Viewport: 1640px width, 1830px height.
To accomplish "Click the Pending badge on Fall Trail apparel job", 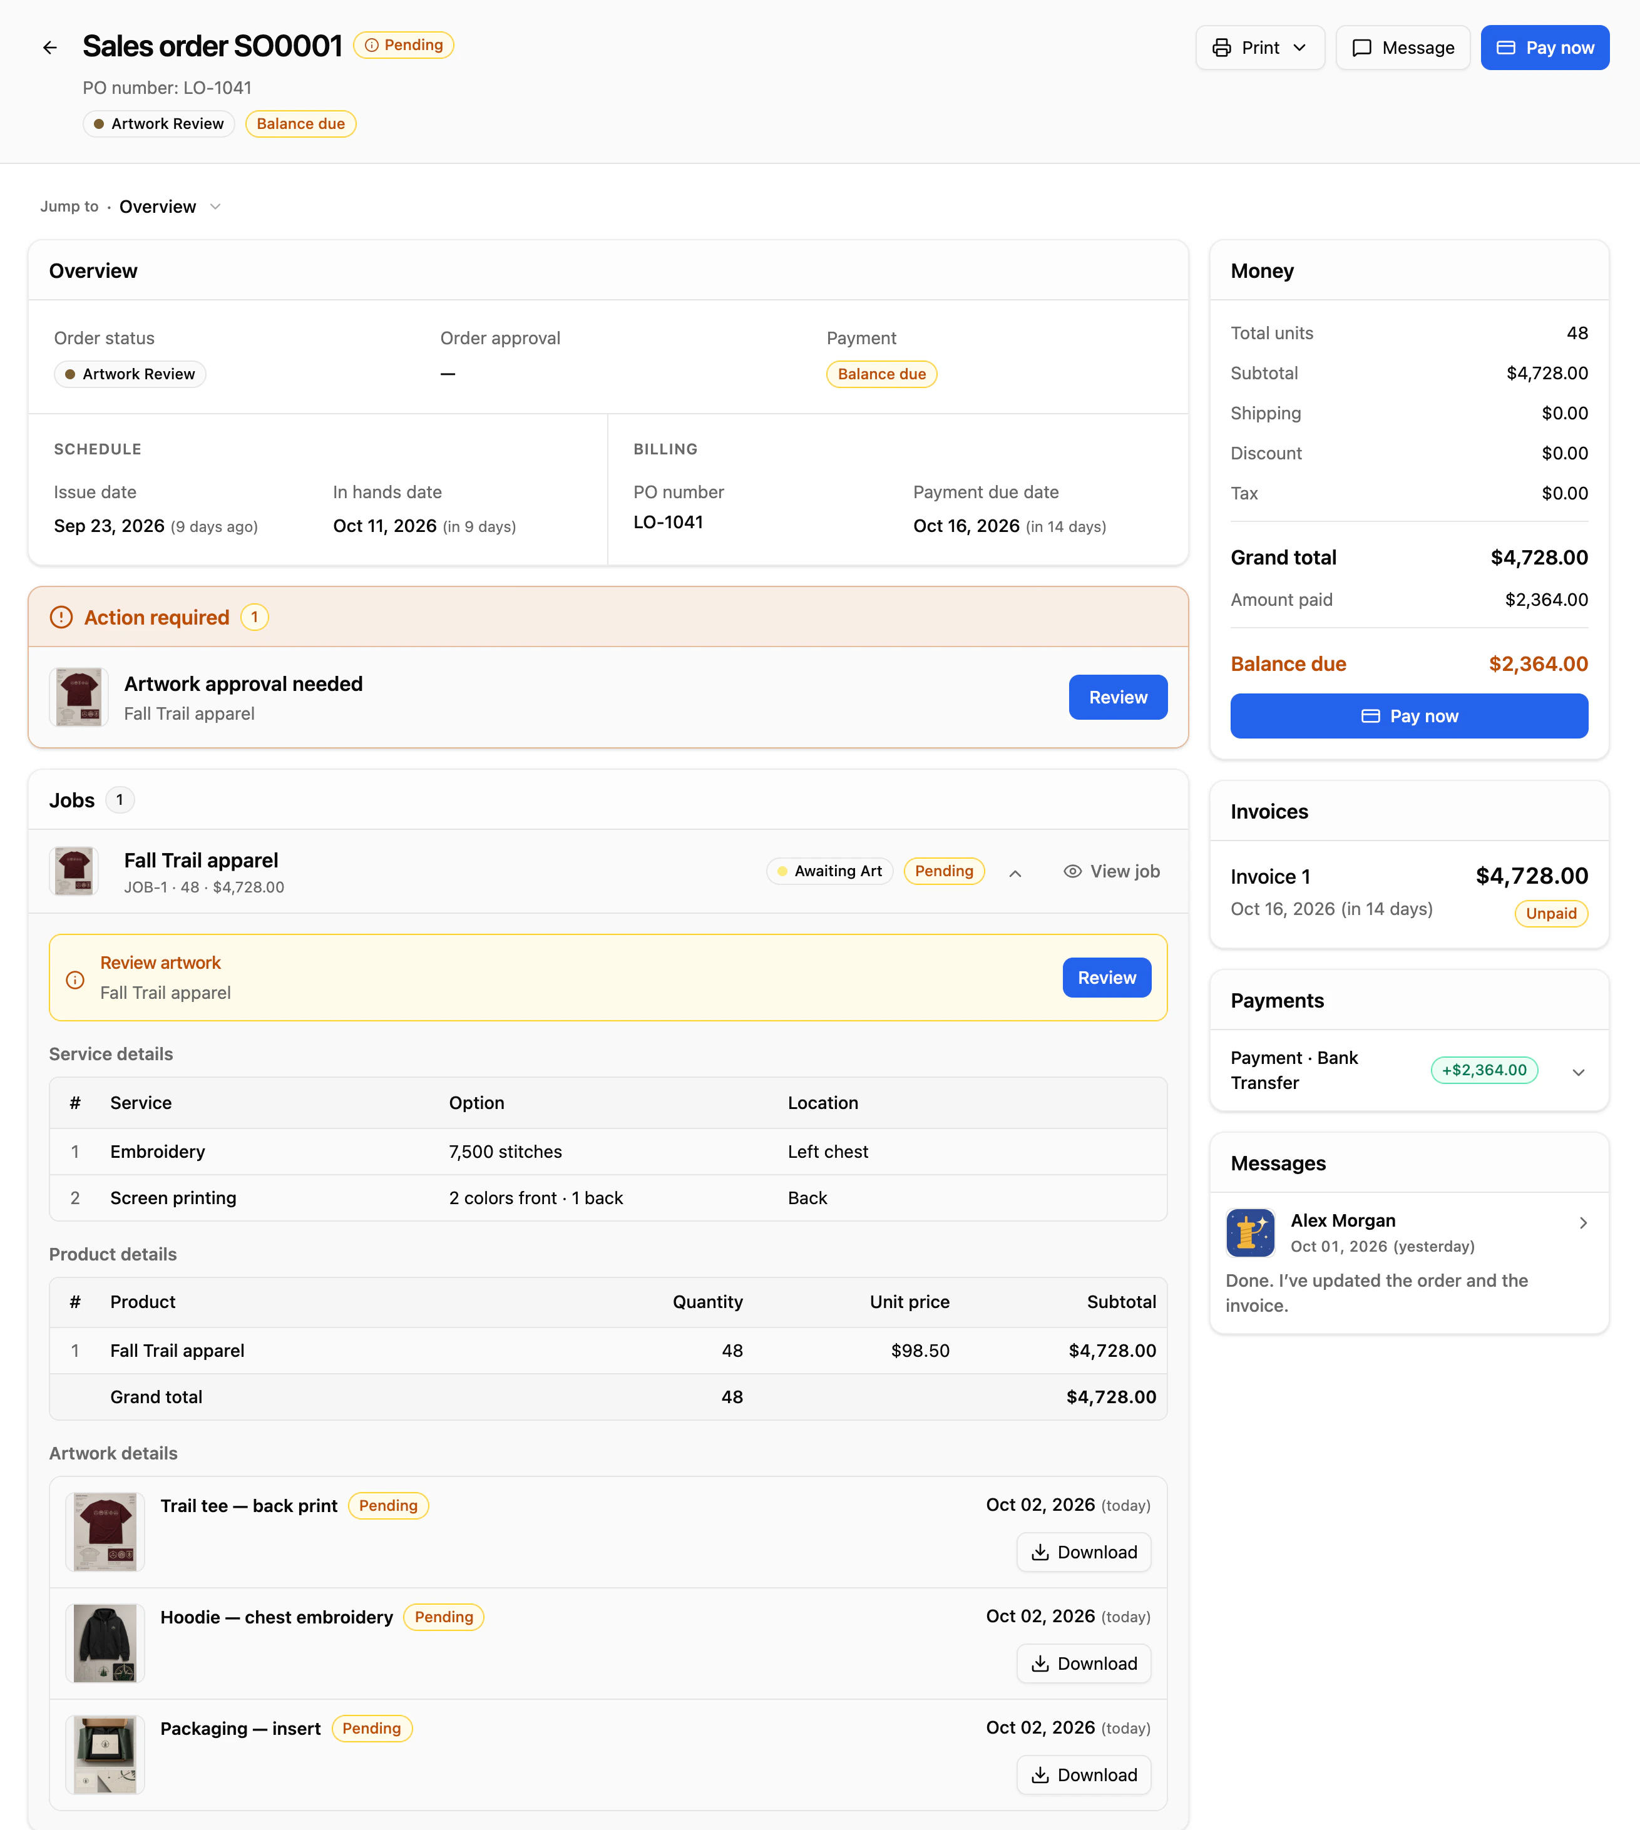I will [x=943, y=871].
